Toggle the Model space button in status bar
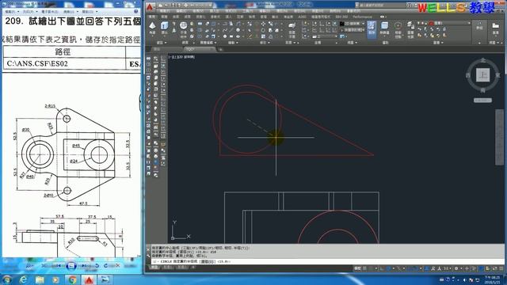Screen dimensions: 507x285 357,268
